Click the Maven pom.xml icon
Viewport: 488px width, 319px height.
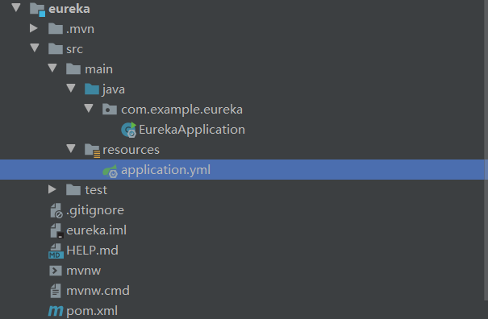coord(56,311)
